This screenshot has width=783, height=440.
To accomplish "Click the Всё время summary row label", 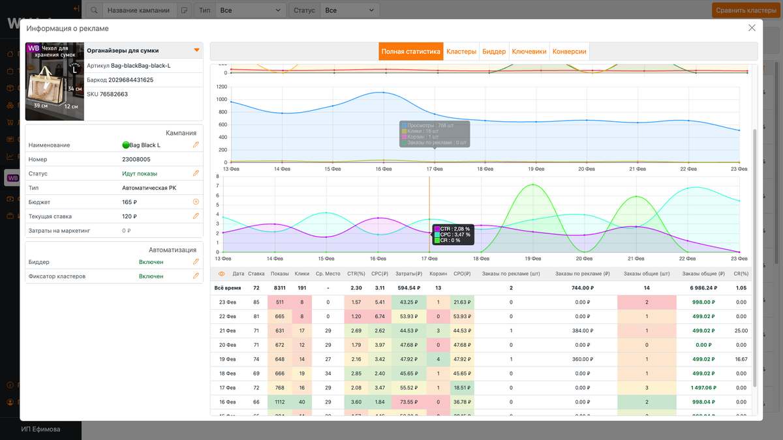I will tap(228, 287).
